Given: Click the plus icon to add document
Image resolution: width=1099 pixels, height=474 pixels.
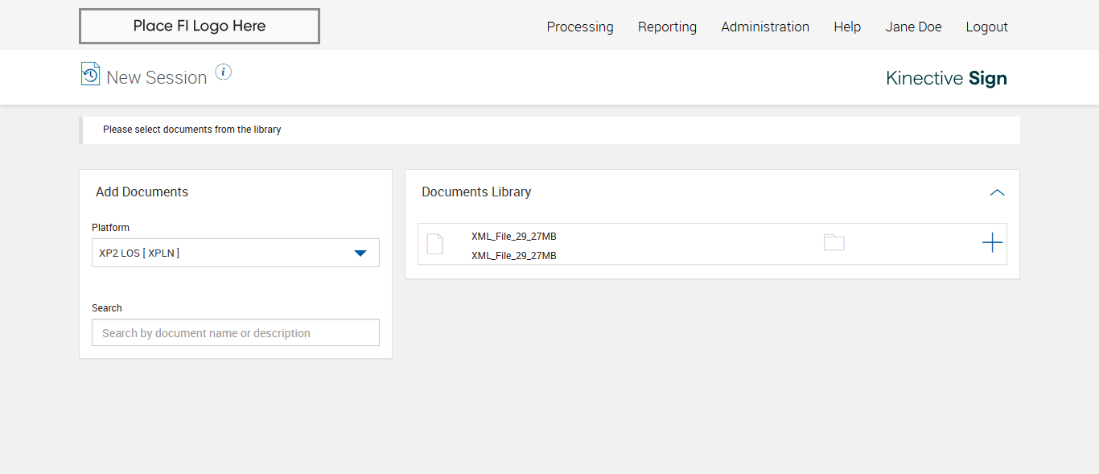Looking at the screenshot, I should pos(992,242).
